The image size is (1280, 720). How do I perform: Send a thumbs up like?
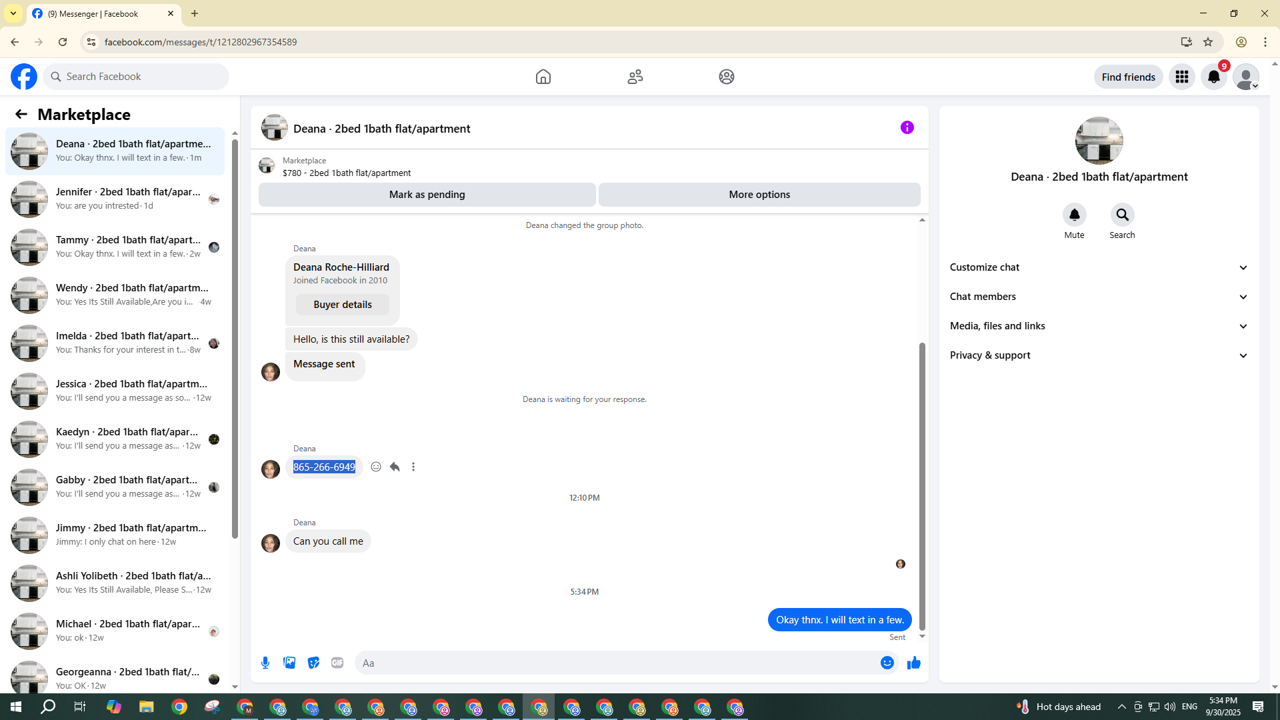914,663
